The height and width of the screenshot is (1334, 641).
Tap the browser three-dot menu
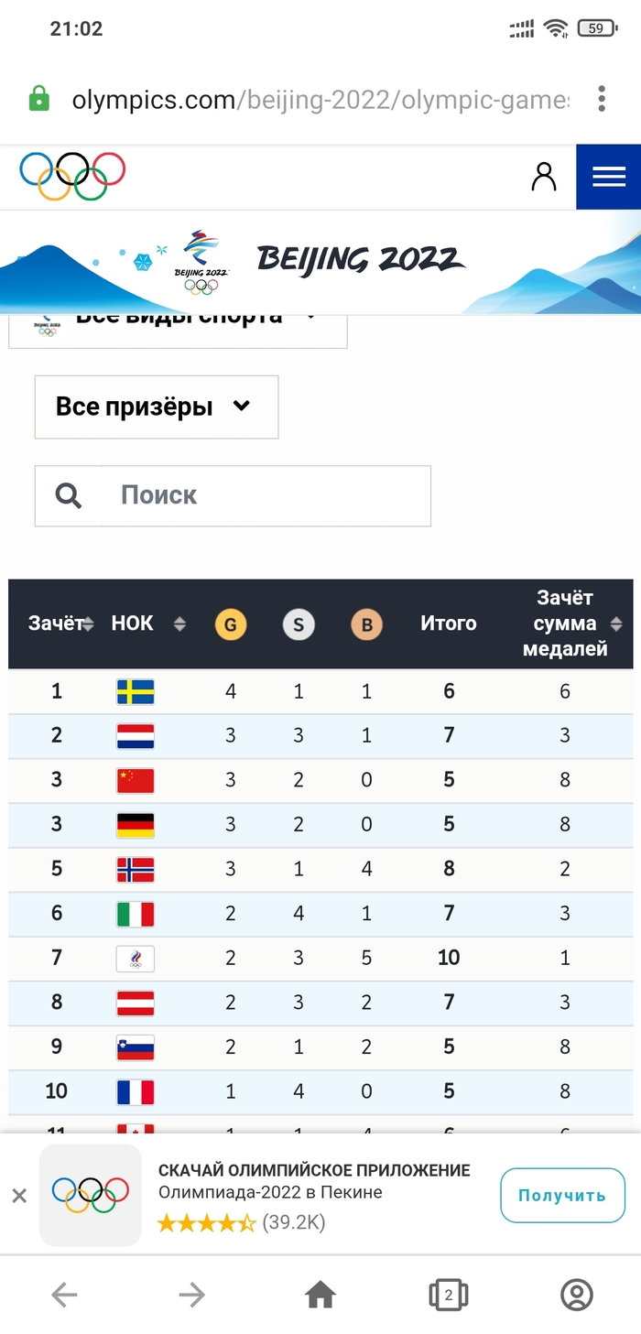[x=602, y=99]
